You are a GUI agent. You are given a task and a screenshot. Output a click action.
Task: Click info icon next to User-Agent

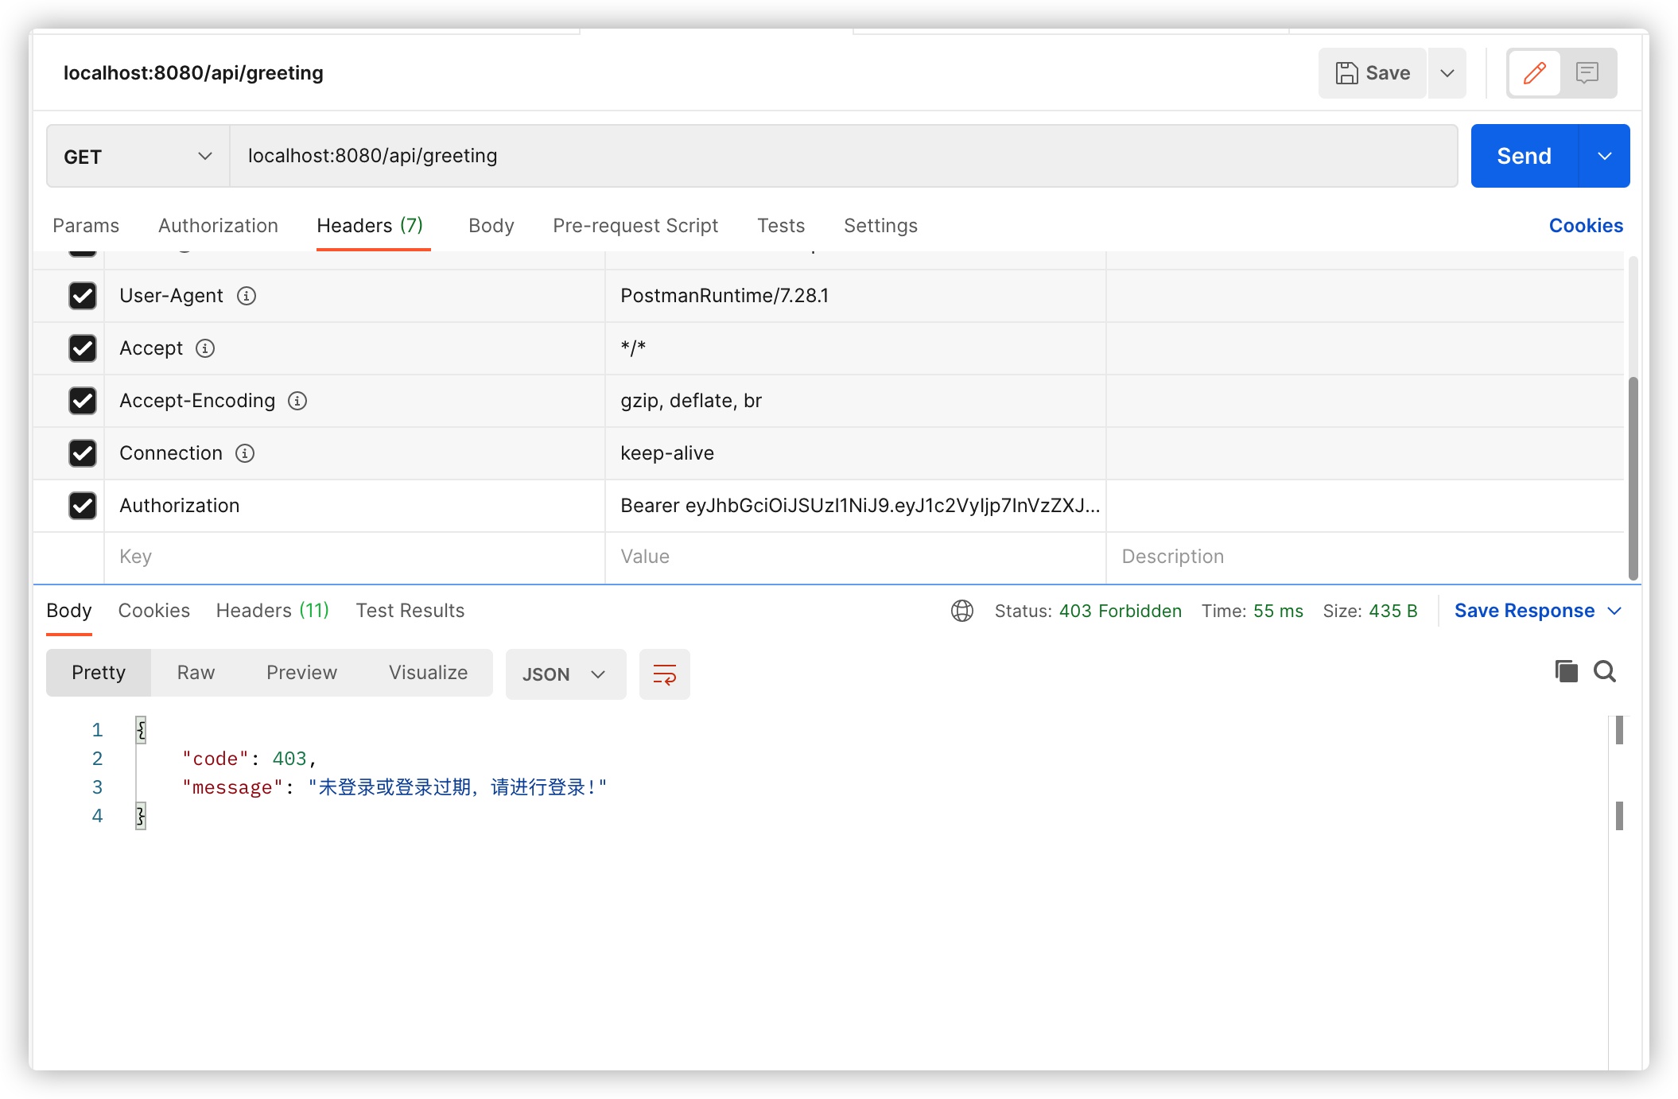coord(247,296)
